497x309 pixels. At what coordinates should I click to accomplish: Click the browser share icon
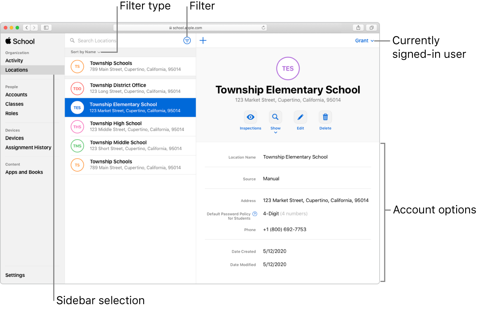[x=358, y=28]
